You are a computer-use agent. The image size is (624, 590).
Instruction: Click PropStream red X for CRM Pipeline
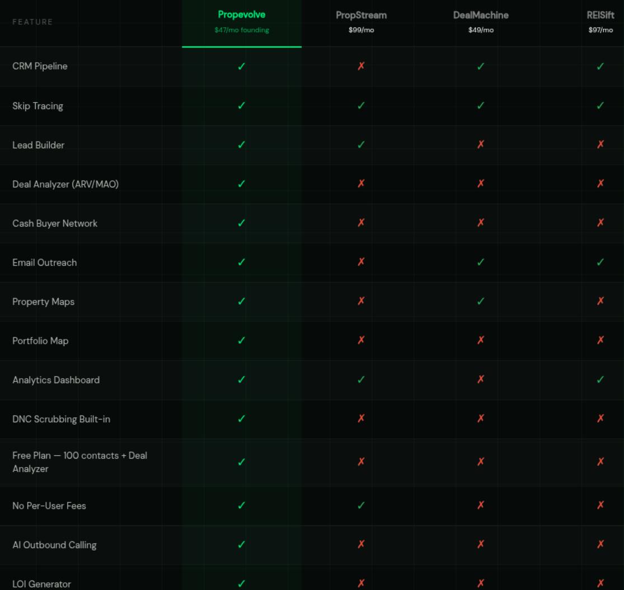361,66
